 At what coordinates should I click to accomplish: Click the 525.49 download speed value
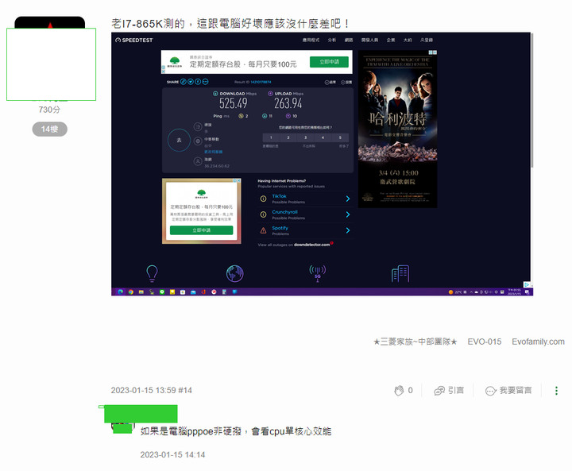[233, 103]
